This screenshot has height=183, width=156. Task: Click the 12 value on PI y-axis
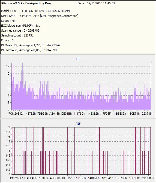(8, 66)
